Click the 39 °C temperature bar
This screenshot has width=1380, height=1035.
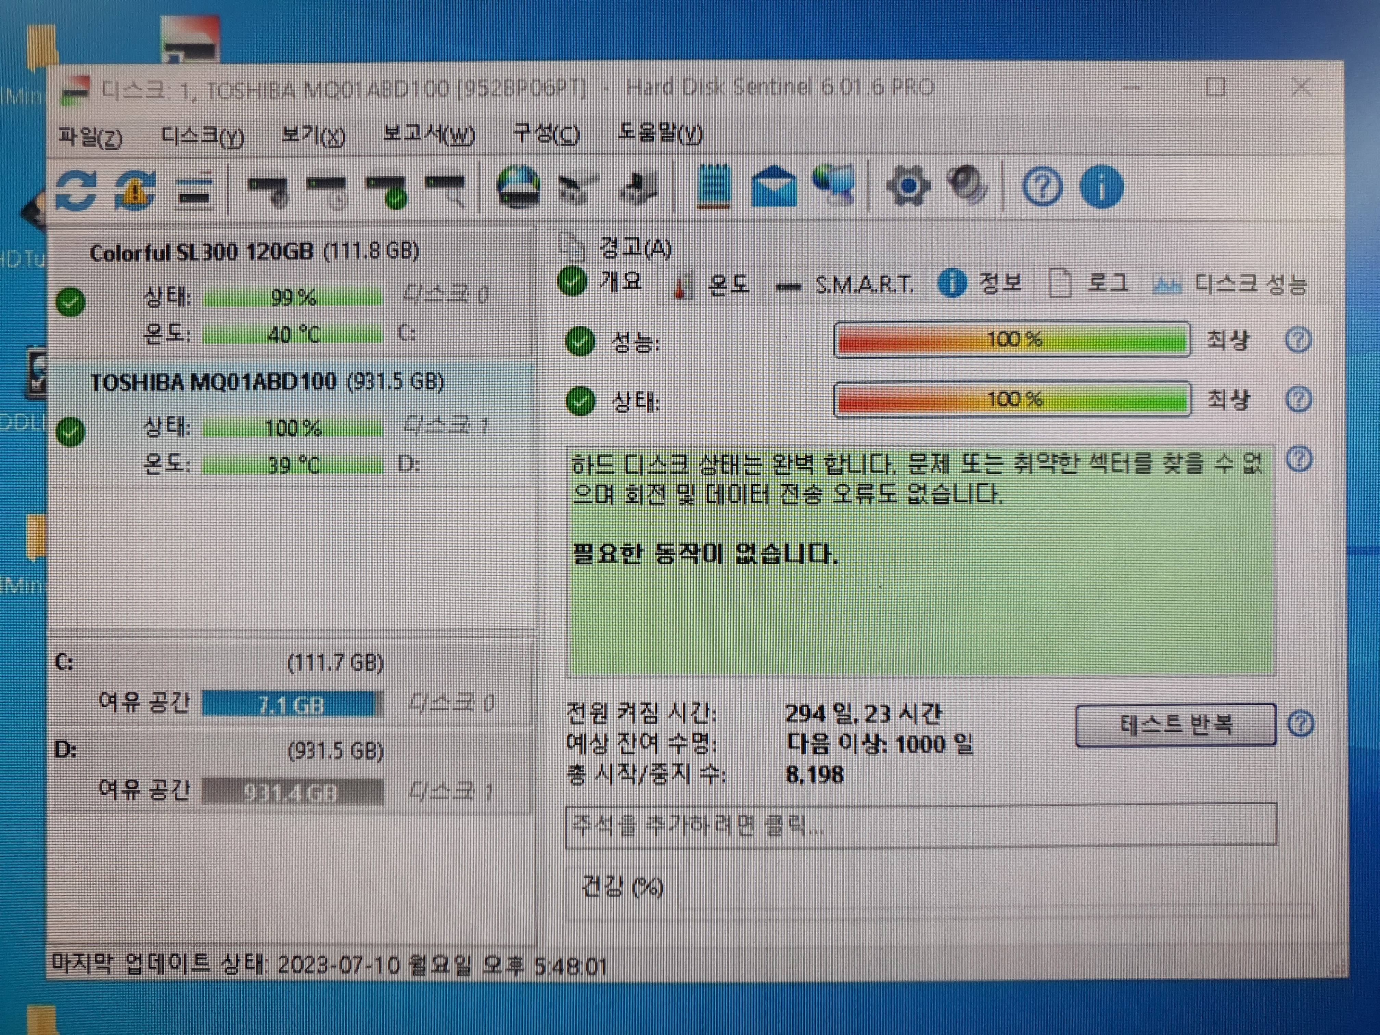[x=292, y=465]
